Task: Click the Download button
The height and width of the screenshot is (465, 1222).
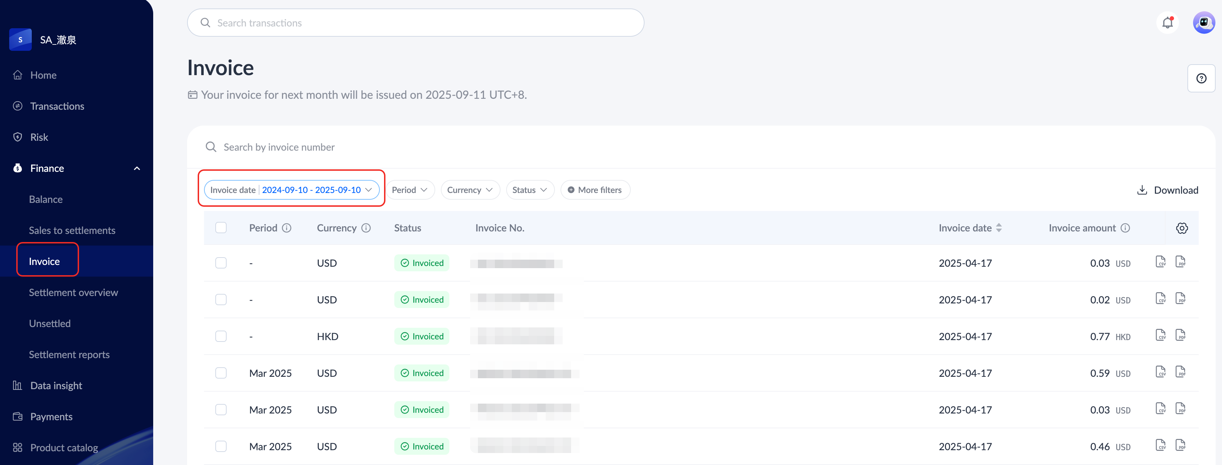Action: [1167, 190]
